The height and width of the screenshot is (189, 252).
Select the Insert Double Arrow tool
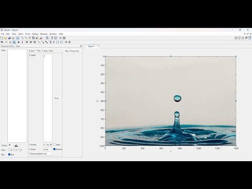click(46, 42)
